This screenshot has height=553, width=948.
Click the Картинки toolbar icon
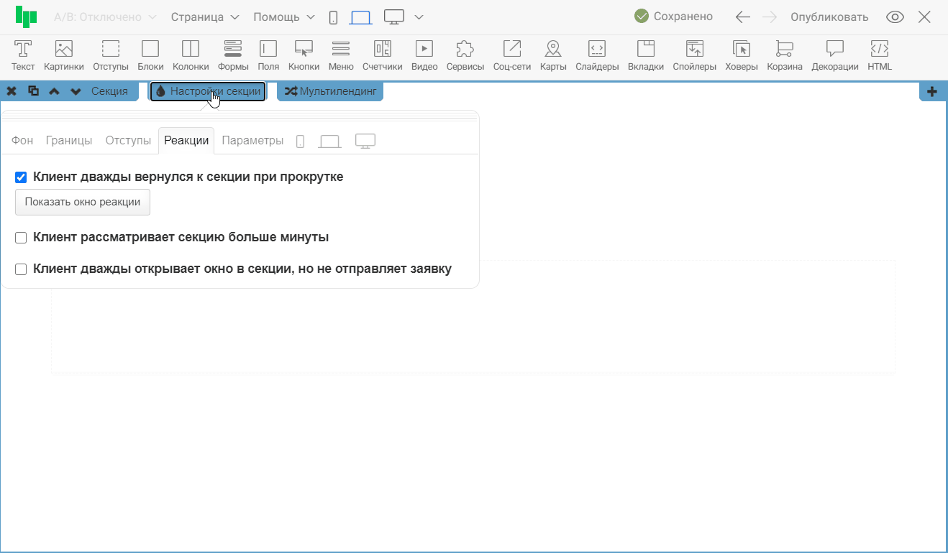64,50
